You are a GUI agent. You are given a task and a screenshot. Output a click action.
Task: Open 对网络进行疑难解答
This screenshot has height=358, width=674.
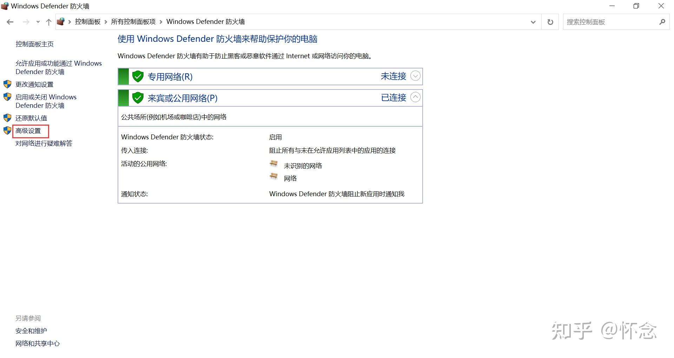pos(44,143)
